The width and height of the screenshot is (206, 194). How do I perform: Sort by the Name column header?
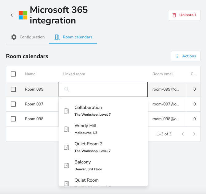tap(30, 74)
